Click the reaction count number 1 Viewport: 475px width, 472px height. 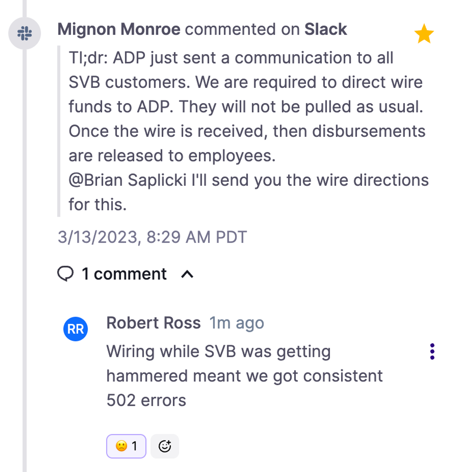[134, 446]
